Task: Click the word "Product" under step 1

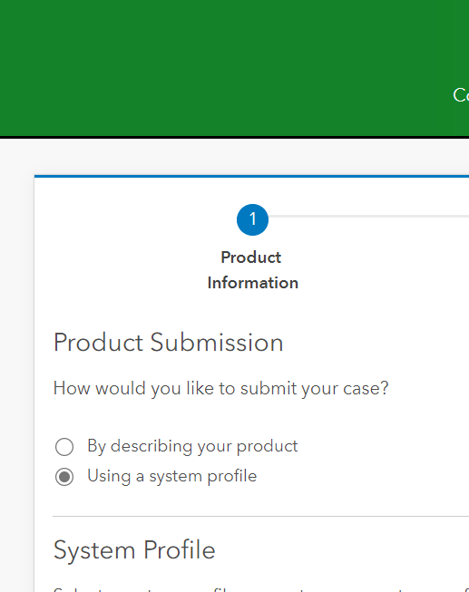Action: pyautogui.click(x=251, y=257)
